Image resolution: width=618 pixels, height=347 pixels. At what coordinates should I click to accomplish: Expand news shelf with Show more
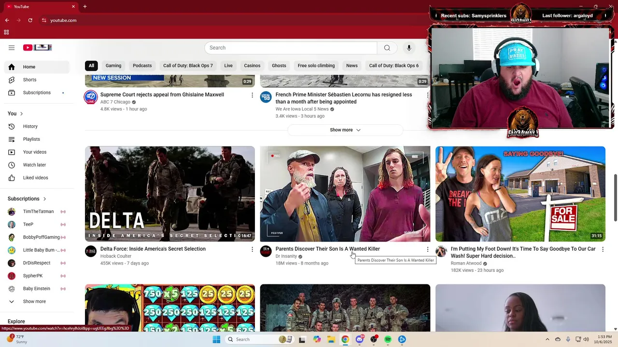345,130
